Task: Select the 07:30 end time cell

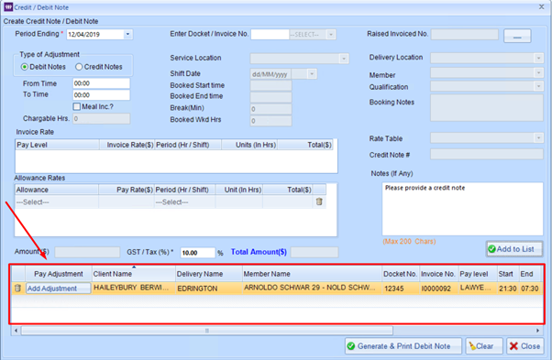Action: [530, 289]
